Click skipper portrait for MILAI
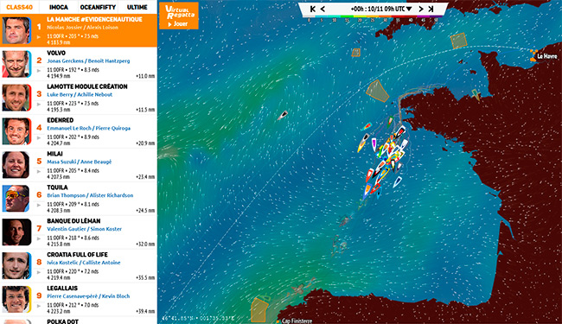The width and height of the screenshot is (562, 324). point(16,165)
